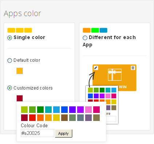Choose the brown swatch in large palette
This screenshot has height=144, width=154.
[x=64, y=118]
